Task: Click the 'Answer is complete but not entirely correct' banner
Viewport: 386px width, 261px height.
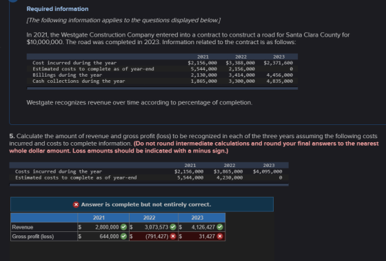Action: coord(142,204)
